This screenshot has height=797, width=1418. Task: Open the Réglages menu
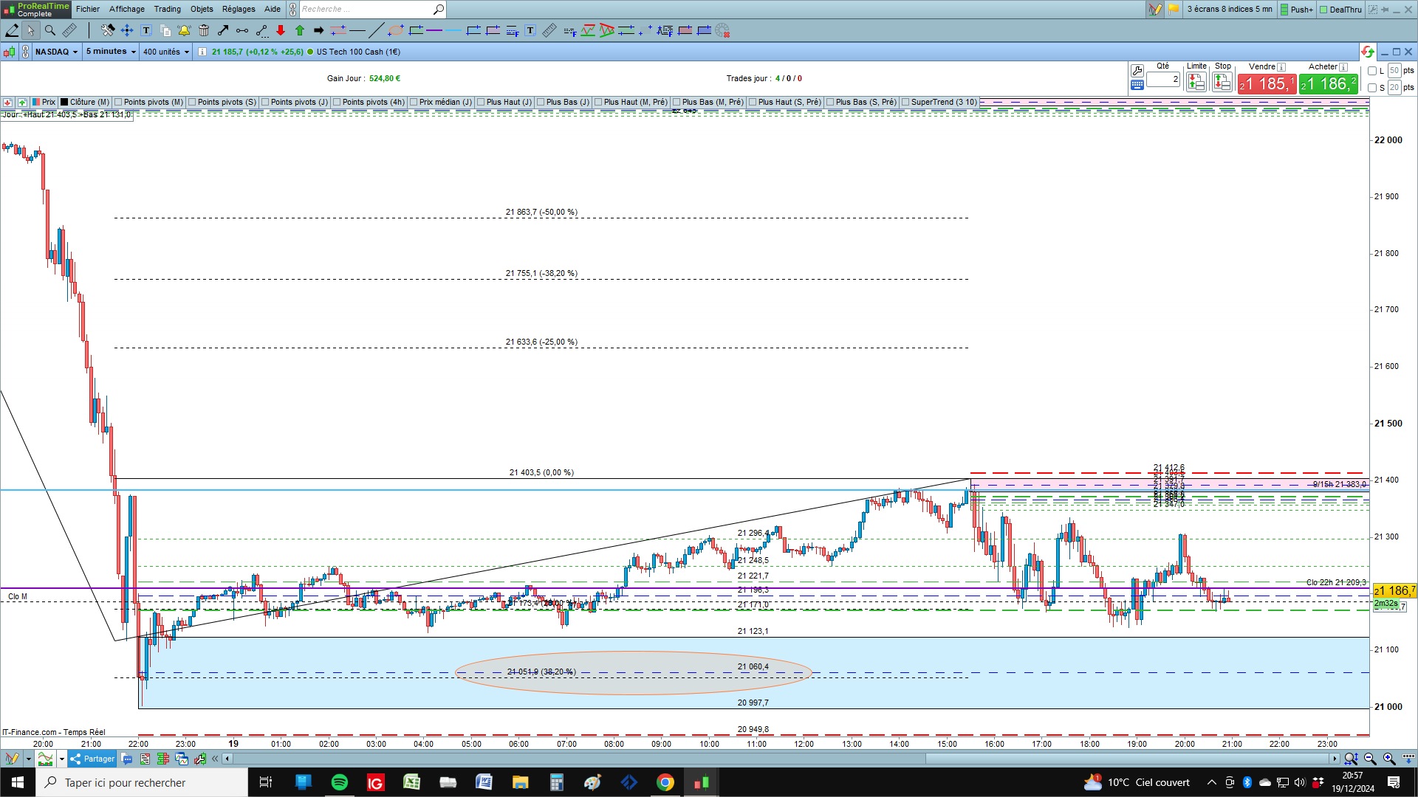[239, 9]
